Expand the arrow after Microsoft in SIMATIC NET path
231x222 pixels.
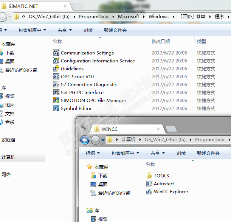144,17
